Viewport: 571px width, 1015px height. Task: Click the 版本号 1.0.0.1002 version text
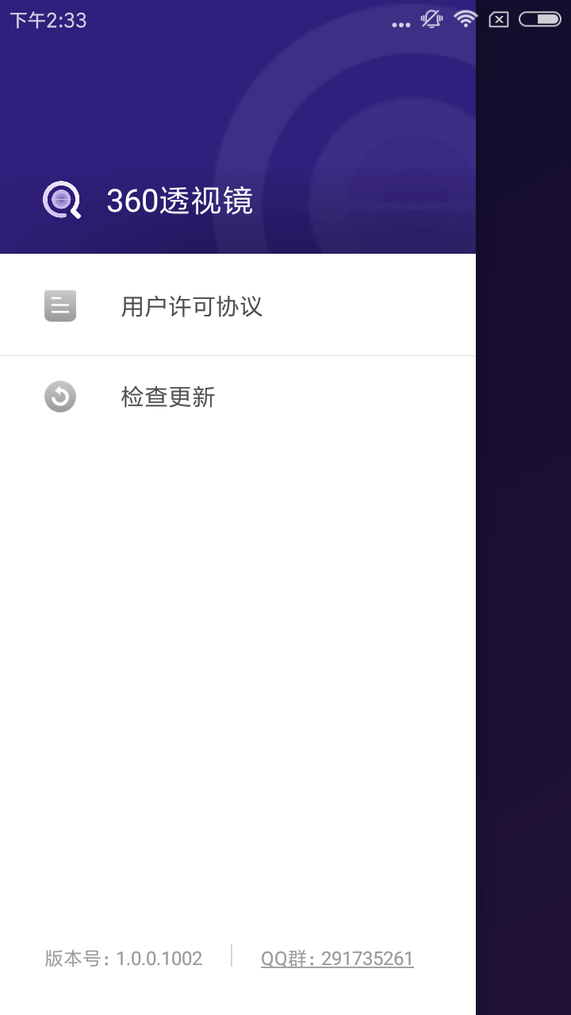(124, 959)
